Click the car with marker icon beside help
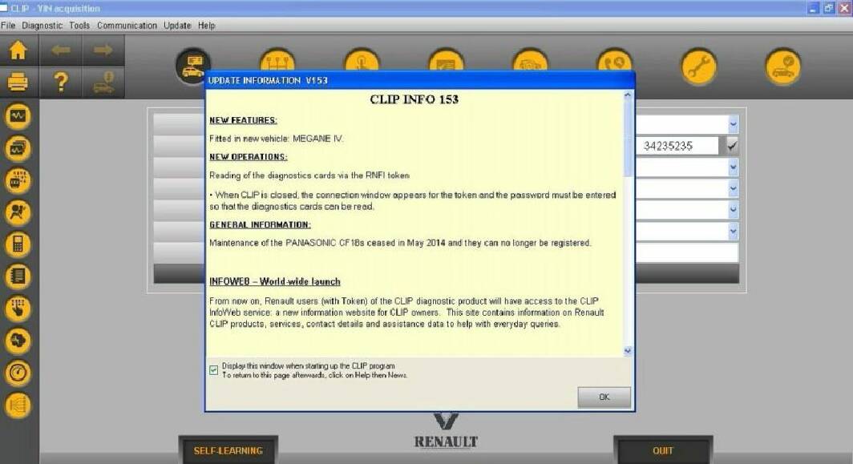853x464 pixels. 103,82
